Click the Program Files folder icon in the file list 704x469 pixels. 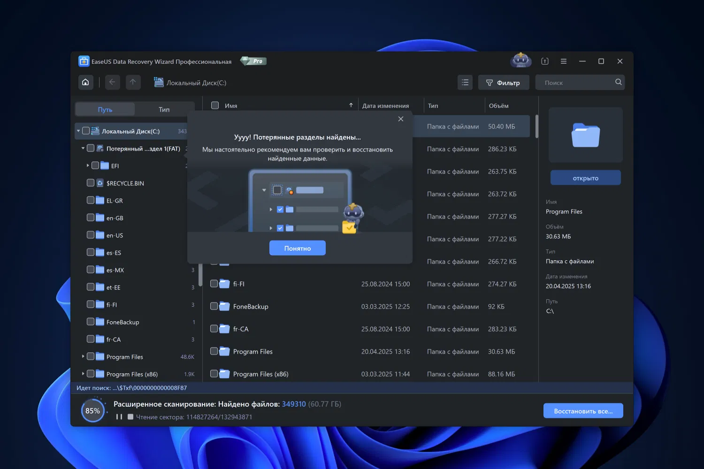click(225, 351)
